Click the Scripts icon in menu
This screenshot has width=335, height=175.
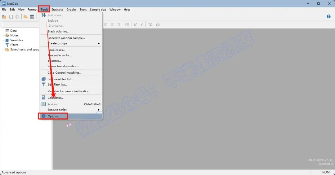coord(44,104)
